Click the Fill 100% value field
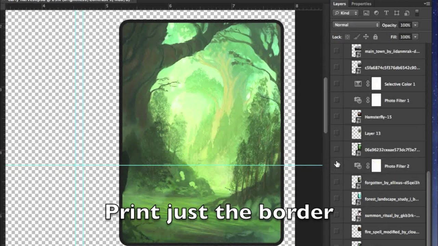Screen dimensions: 438x246 click(405, 37)
